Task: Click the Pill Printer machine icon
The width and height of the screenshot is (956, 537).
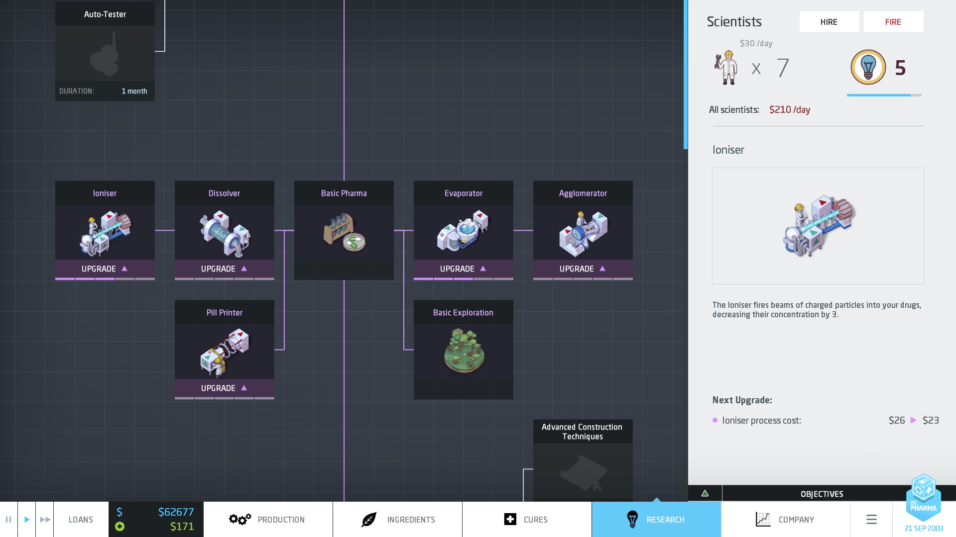Action: [225, 352]
